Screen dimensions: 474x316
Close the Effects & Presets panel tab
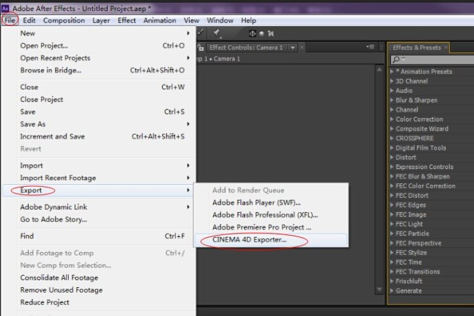[x=446, y=47]
